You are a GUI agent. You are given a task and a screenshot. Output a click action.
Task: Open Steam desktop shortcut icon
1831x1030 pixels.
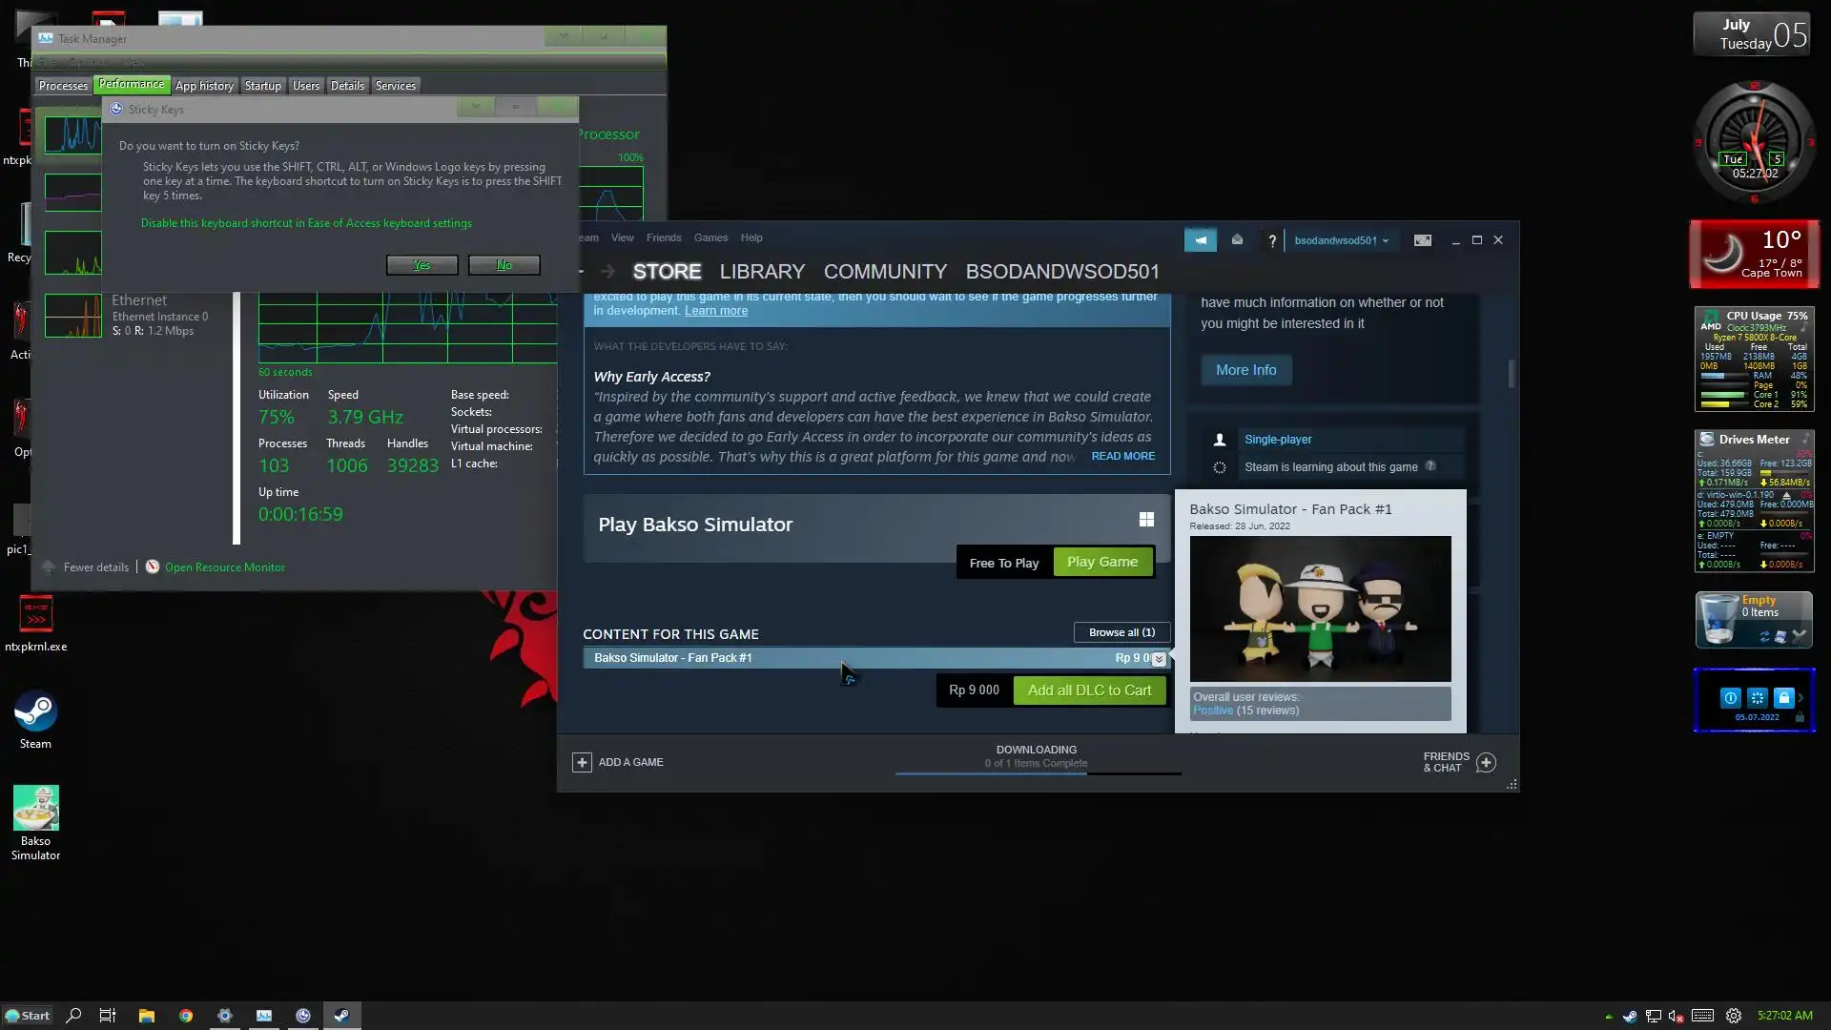pyautogui.click(x=35, y=712)
